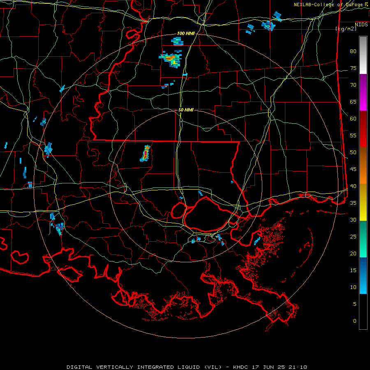Click scale value 65 on the legend
Viewport: 370px width, 370px height.
point(353,102)
